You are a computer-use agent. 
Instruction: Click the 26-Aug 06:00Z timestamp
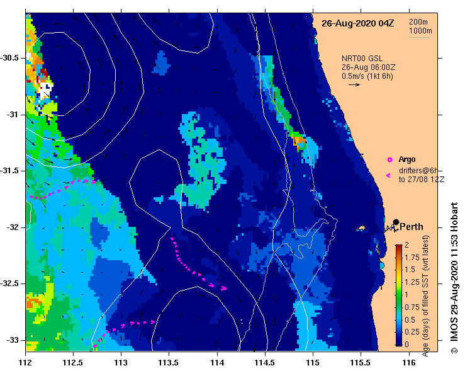click(368, 67)
